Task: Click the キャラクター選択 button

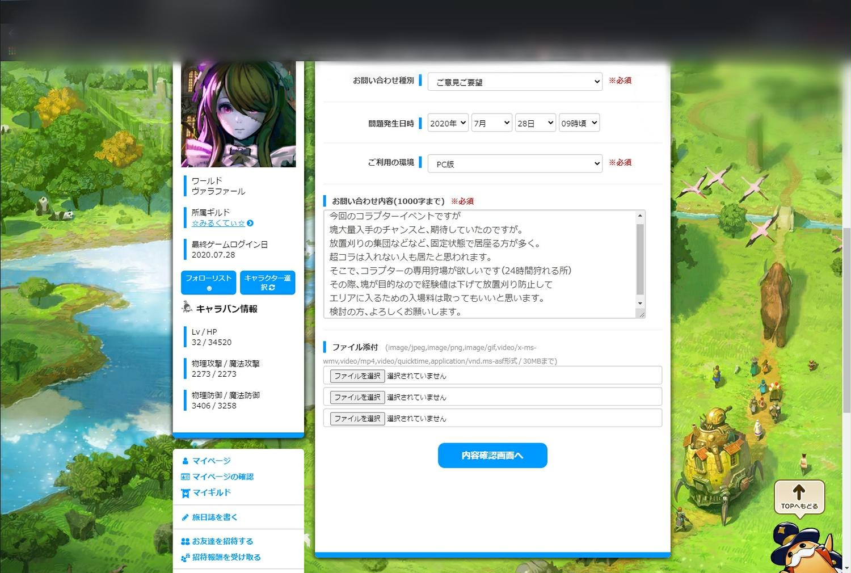Action: pyautogui.click(x=268, y=283)
